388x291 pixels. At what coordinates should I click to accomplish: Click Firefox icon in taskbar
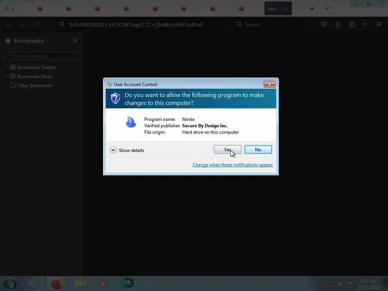[x=57, y=283]
